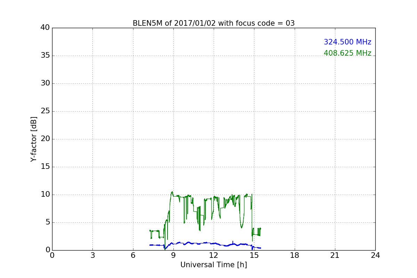Screen dimensions: 417x278
Task: Click the y-axis tick label 30
Action: tap(45, 83)
